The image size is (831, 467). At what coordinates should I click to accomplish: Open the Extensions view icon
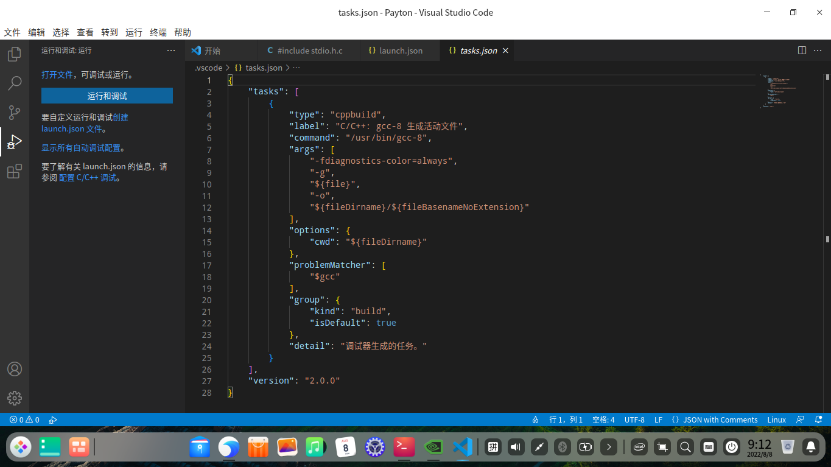click(x=15, y=172)
